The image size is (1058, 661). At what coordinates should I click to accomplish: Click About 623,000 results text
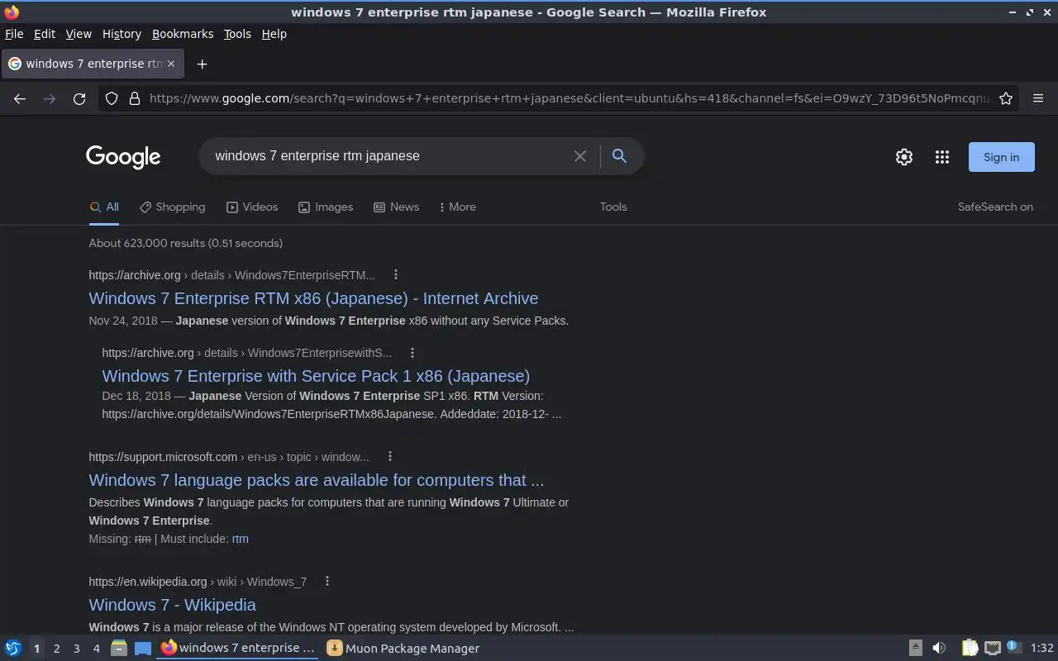(x=185, y=243)
